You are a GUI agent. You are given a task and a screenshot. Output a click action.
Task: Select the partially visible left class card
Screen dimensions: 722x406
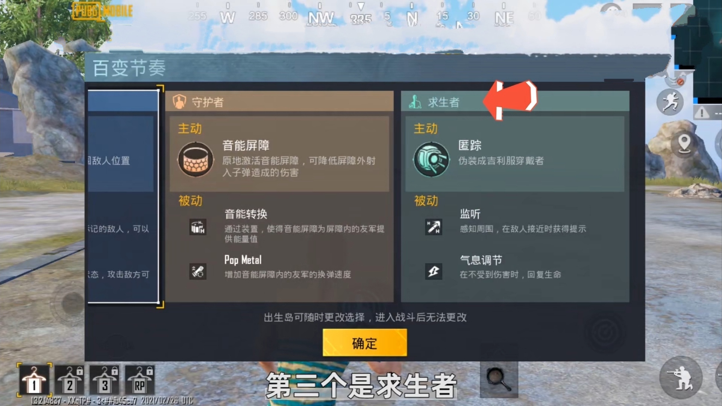point(123,196)
